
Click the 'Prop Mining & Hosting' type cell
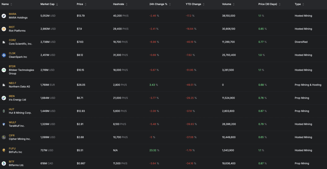pyautogui.click(x=308, y=85)
